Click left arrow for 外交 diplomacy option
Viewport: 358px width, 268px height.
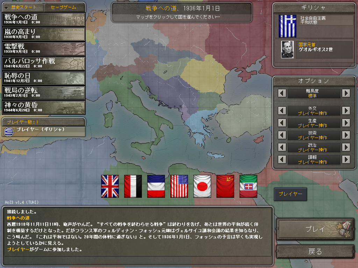point(282,111)
